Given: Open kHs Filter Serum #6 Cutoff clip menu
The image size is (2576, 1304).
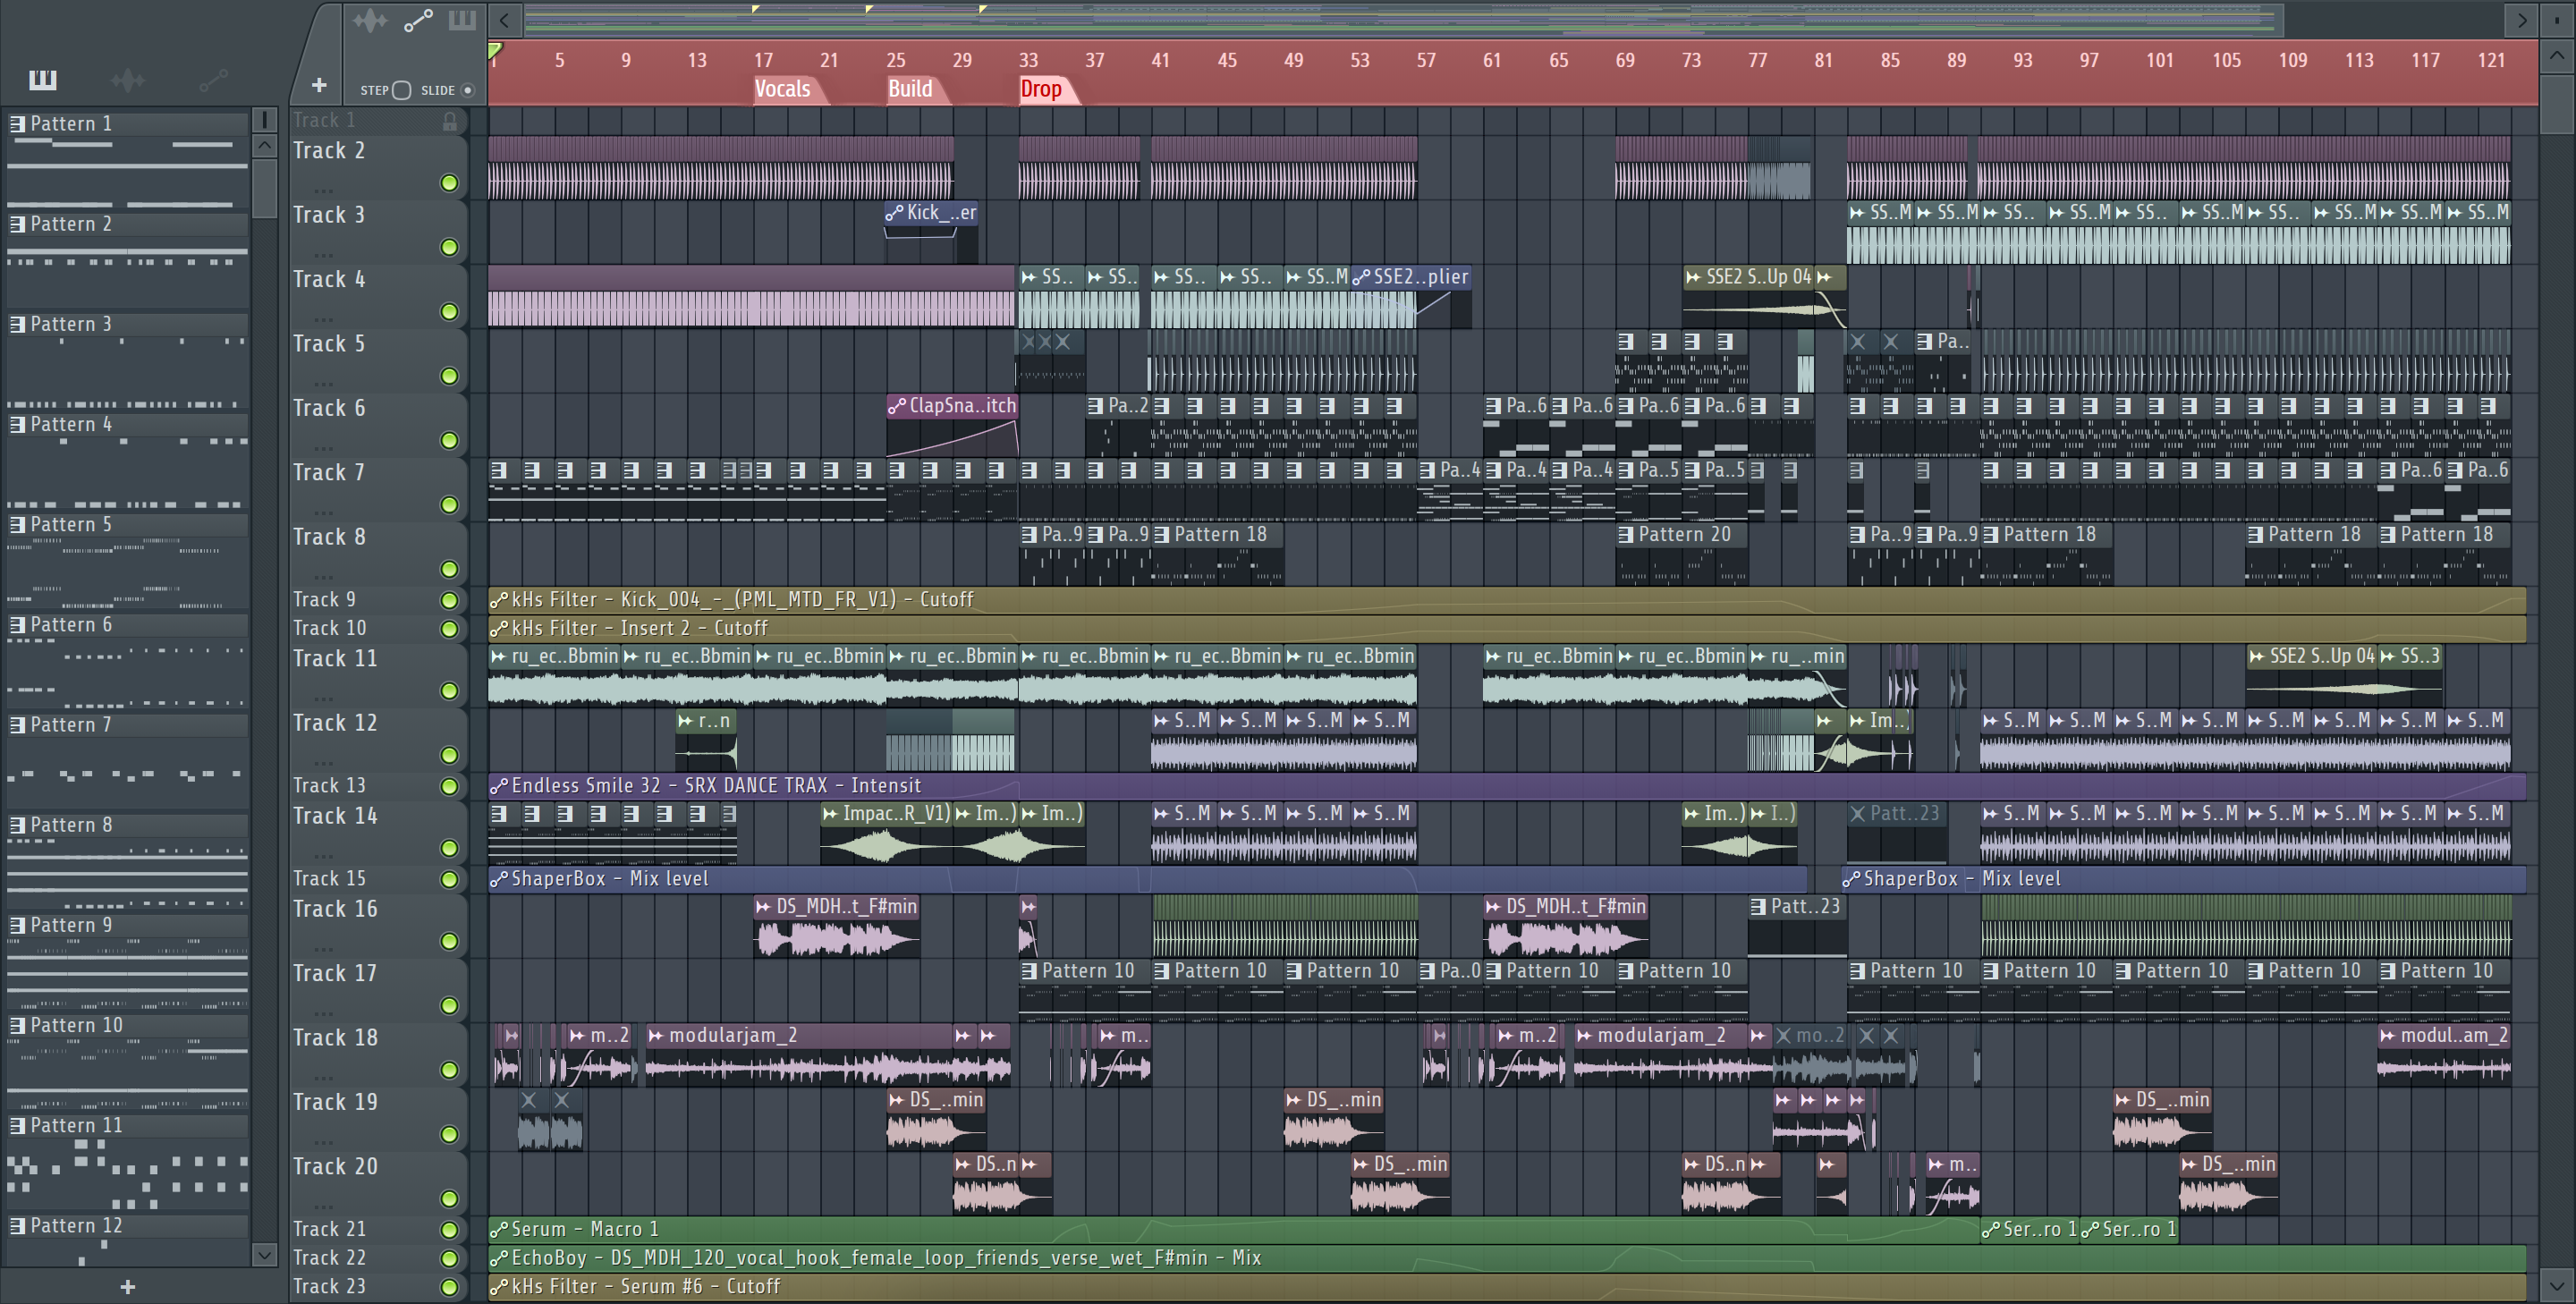Looking at the screenshot, I should tap(498, 1287).
